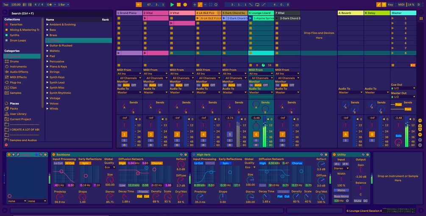Expand the Synth Lead folder
The height and width of the screenshot is (216, 426).
pyautogui.click(x=47, y=82)
